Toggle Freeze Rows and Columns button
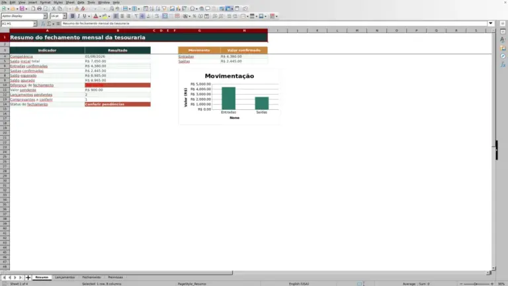This screenshot has width=508, height=286. [228, 9]
